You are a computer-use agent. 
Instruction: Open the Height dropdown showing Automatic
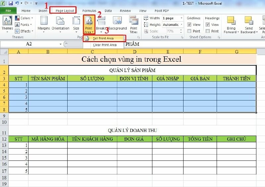coord(173,25)
